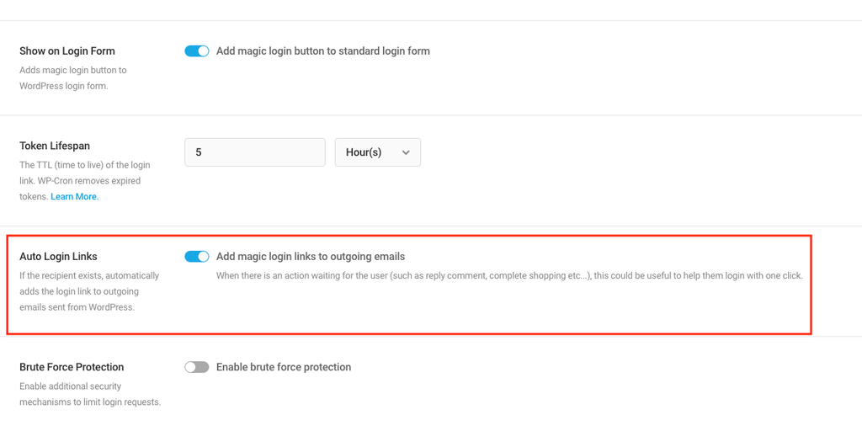Viewport: 862px width, 431px height.
Task: Turn off the Auto Login Links switch
Action: [197, 256]
